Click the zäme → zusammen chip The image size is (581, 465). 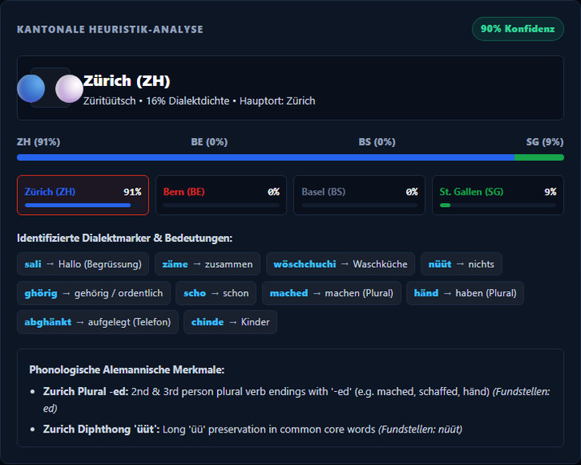tap(207, 265)
